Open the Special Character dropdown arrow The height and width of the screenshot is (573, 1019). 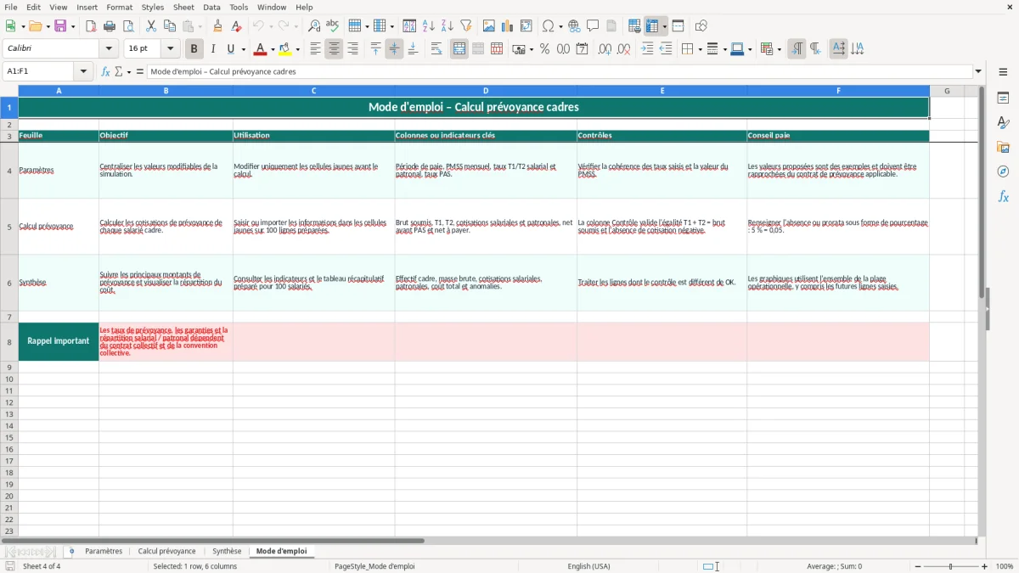click(x=561, y=26)
